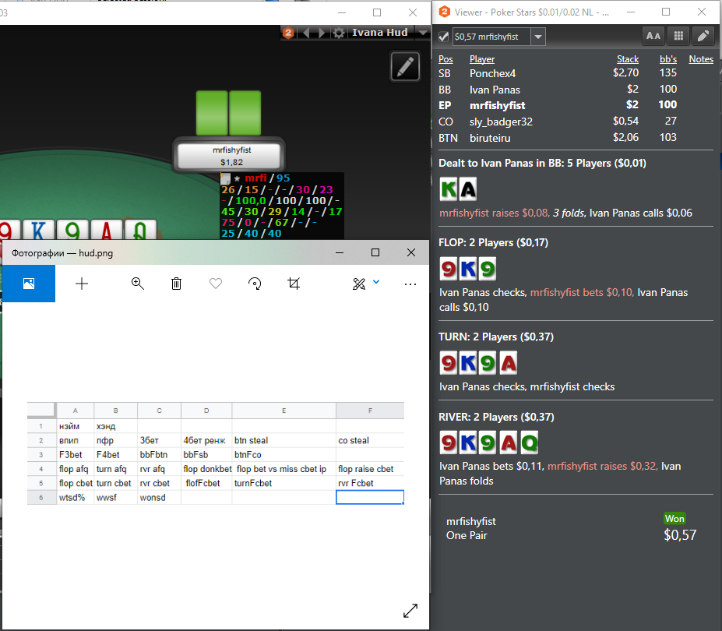Click the pencil edit icon in the Viewer toolbar
Image resolution: width=722 pixels, height=631 pixels.
coord(703,36)
